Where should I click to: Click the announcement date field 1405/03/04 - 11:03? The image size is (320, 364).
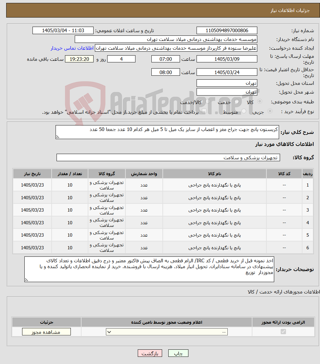63,31
